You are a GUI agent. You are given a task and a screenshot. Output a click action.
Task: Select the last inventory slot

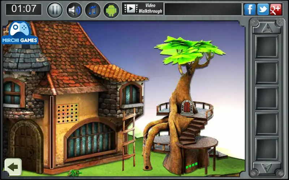point(267,149)
